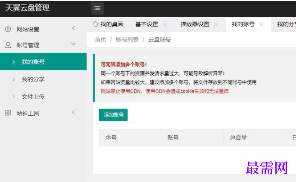Click the user icon beside 账号管理

click(x=8, y=45)
